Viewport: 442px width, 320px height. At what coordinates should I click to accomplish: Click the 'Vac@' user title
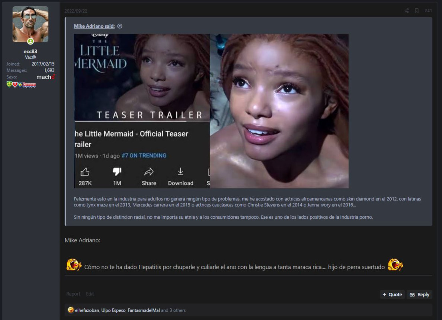pos(30,57)
